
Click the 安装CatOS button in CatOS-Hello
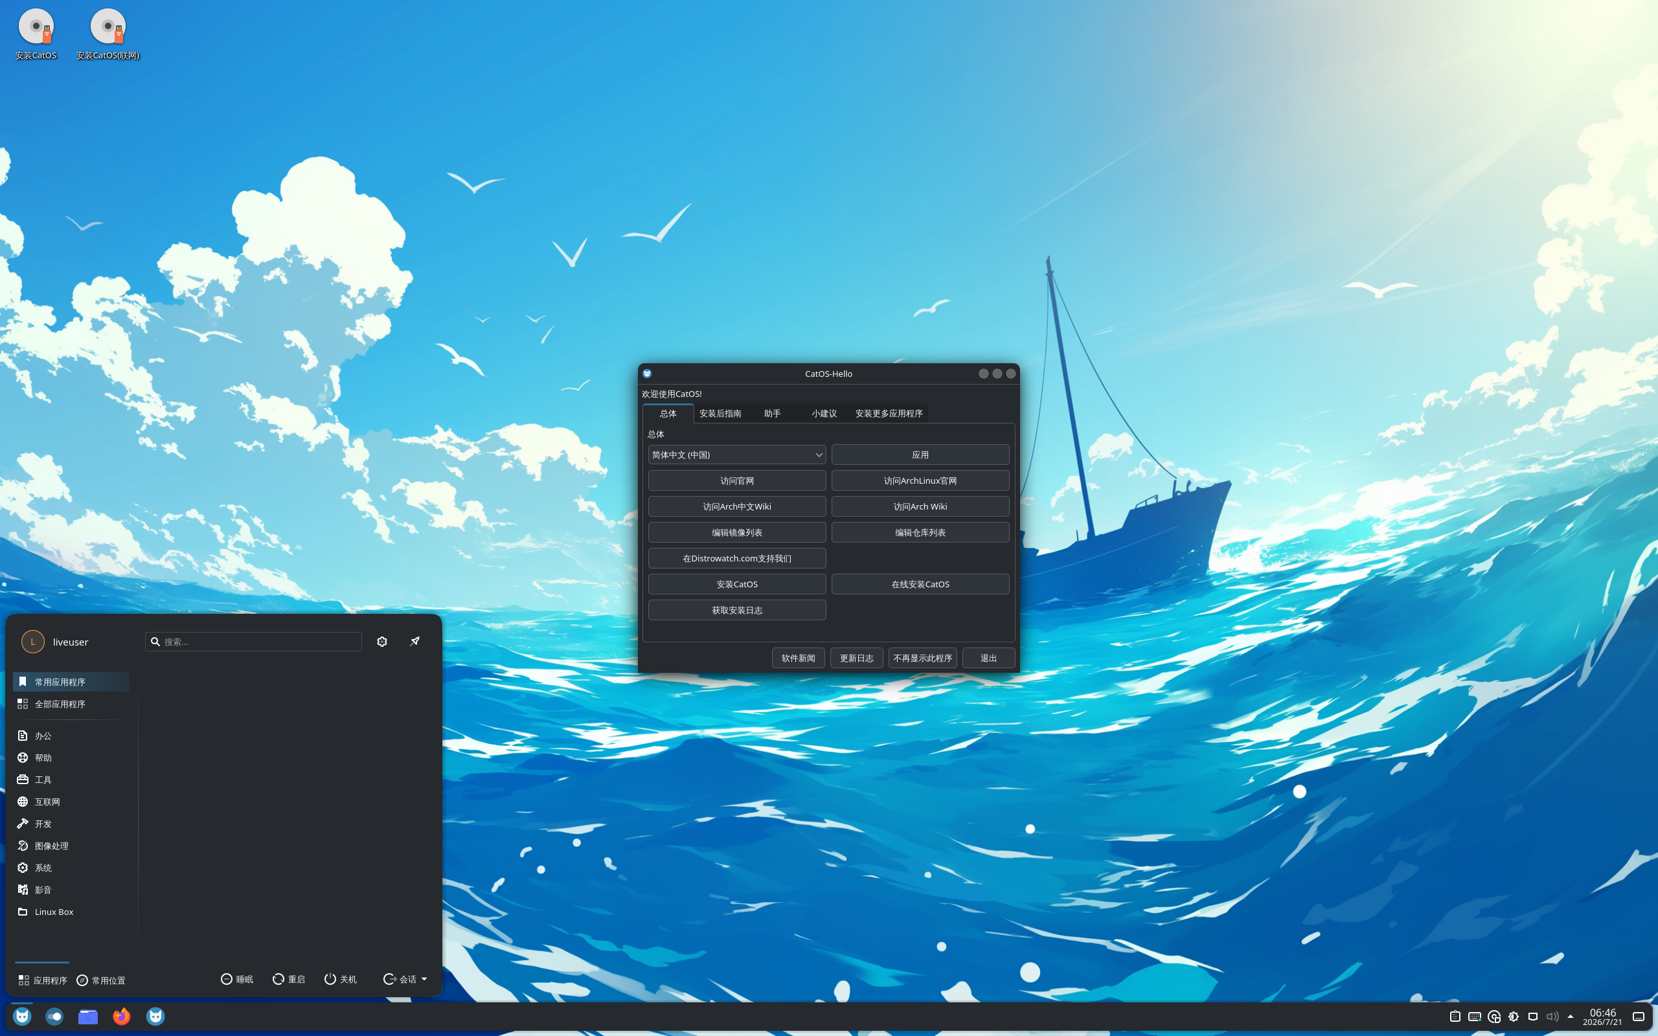point(736,584)
